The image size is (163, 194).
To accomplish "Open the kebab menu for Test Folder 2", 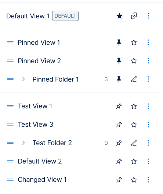I will click(x=148, y=143).
